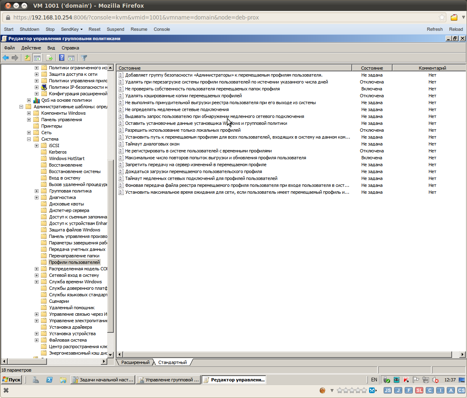
Task: Open Windows Explorer from the quick launch bar
Action: point(63,380)
